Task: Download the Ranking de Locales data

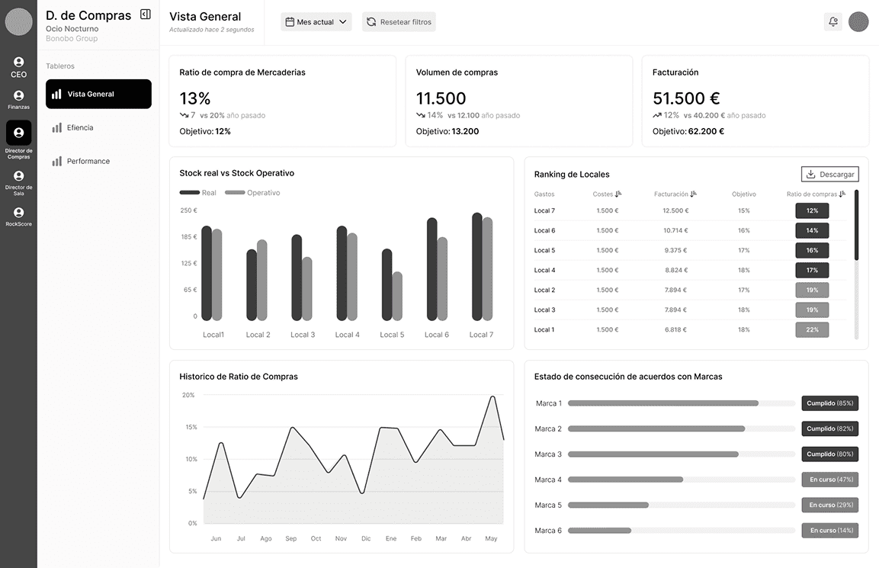Action: coord(829,174)
